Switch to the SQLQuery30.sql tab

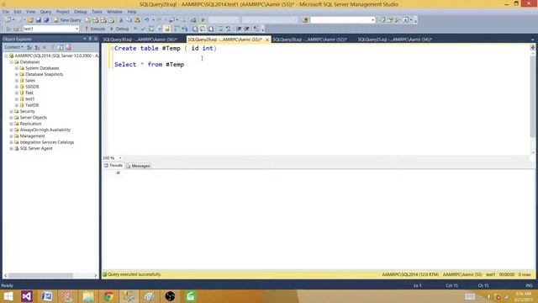[x=140, y=40]
